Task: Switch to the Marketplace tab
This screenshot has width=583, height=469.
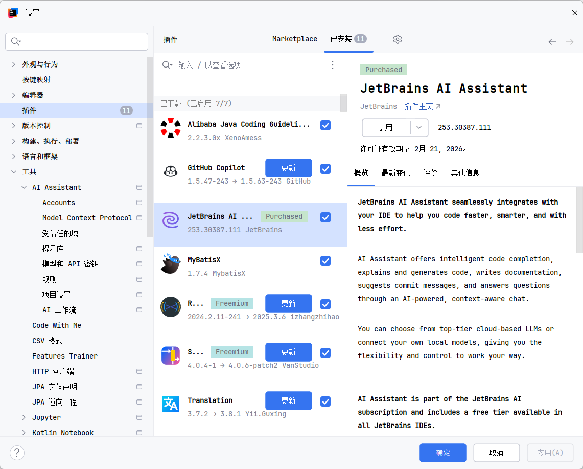Action: coord(294,39)
